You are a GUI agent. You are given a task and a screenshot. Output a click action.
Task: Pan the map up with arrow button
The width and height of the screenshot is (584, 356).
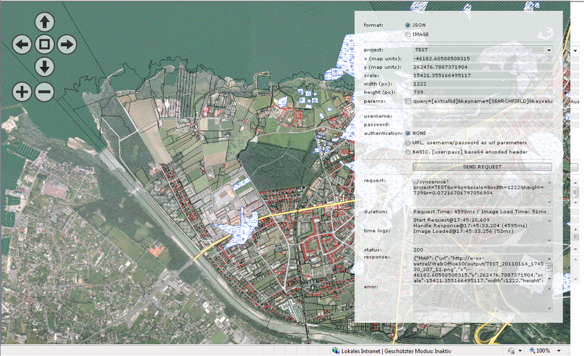[44, 24]
